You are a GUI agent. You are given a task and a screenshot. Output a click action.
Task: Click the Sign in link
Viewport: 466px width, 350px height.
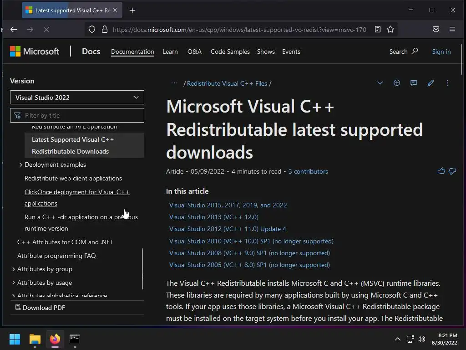click(x=441, y=51)
